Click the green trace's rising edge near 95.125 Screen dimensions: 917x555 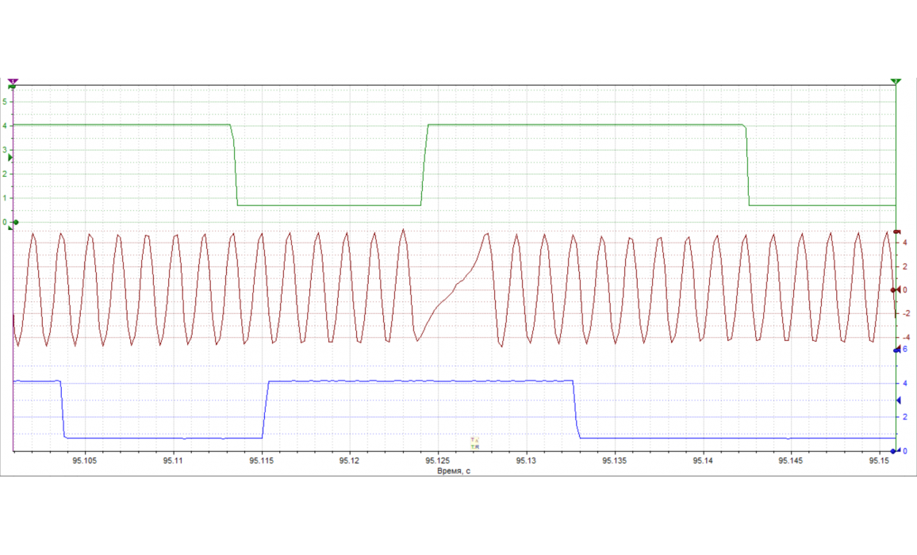click(424, 165)
